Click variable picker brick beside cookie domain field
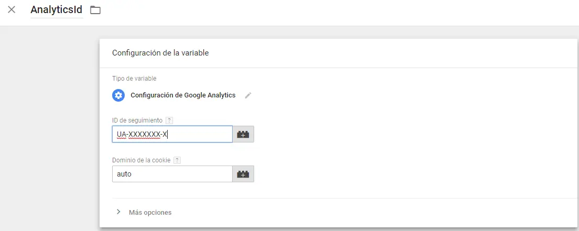Image resolution: width=579 pixels, height=231 pixels. pos(243,174)
